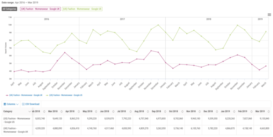The height and width of the screenshot is (137, 273).
Task: Click US line peak at December 2017
Action: point(158,25)
